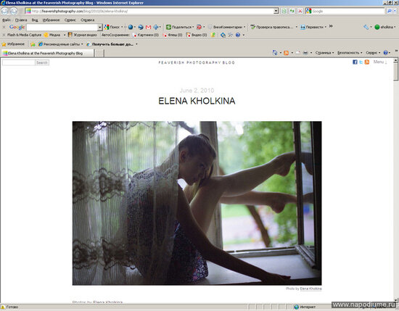Screen dimensions: 399x311
Task: Click the red stop loading icon
Action: point(300,11)
